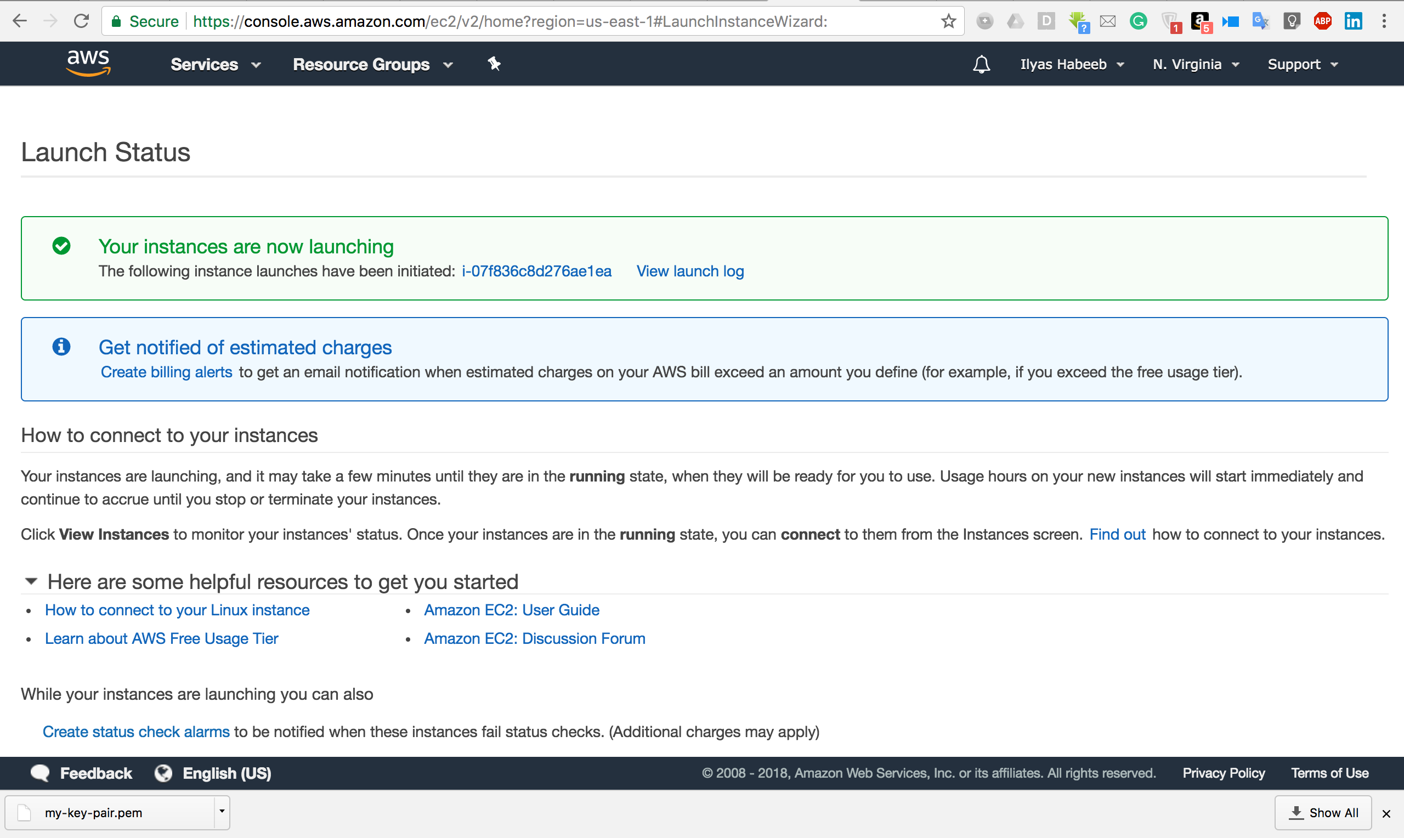The image size is (1404, 838).
Task: Click the pin shortcuts icon in navbar
Action: [x=494, y=64]
